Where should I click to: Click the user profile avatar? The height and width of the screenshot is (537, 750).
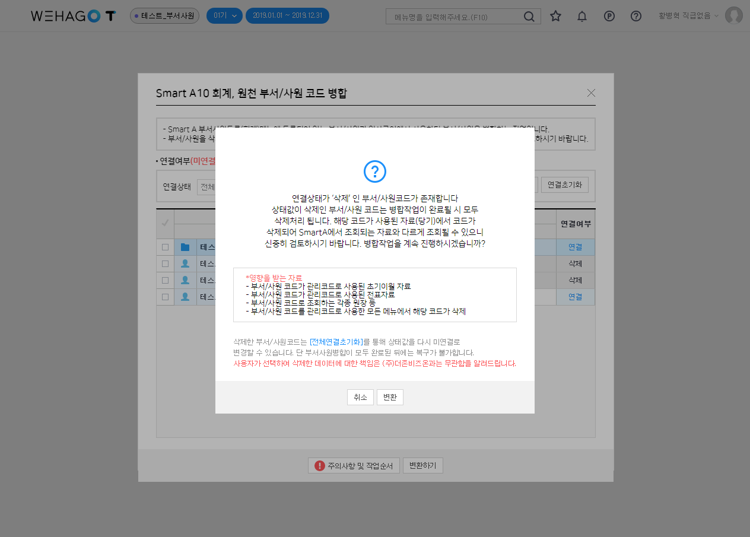[x=733, y=16]
